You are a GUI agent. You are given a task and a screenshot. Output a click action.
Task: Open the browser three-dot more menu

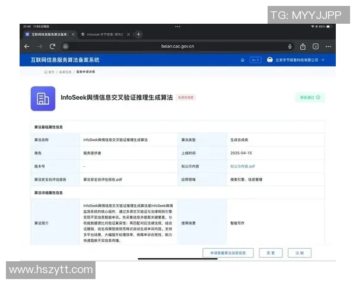tap(329, 46)
